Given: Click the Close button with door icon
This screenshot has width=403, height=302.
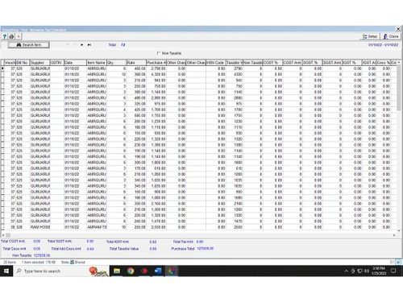Looking at the screenshot, I should pos(391,36).
